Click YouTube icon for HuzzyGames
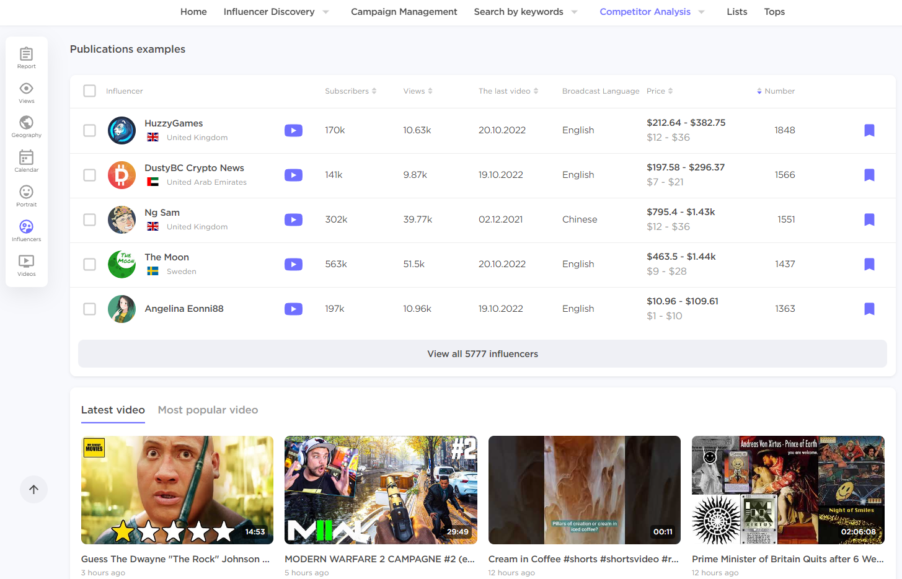 293,130
